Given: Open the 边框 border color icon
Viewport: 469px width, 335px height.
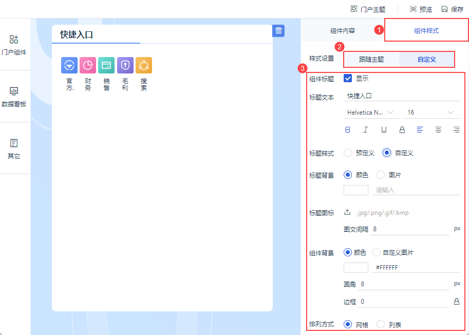Looking at the screenshot, I should click(x=457, y=301).
